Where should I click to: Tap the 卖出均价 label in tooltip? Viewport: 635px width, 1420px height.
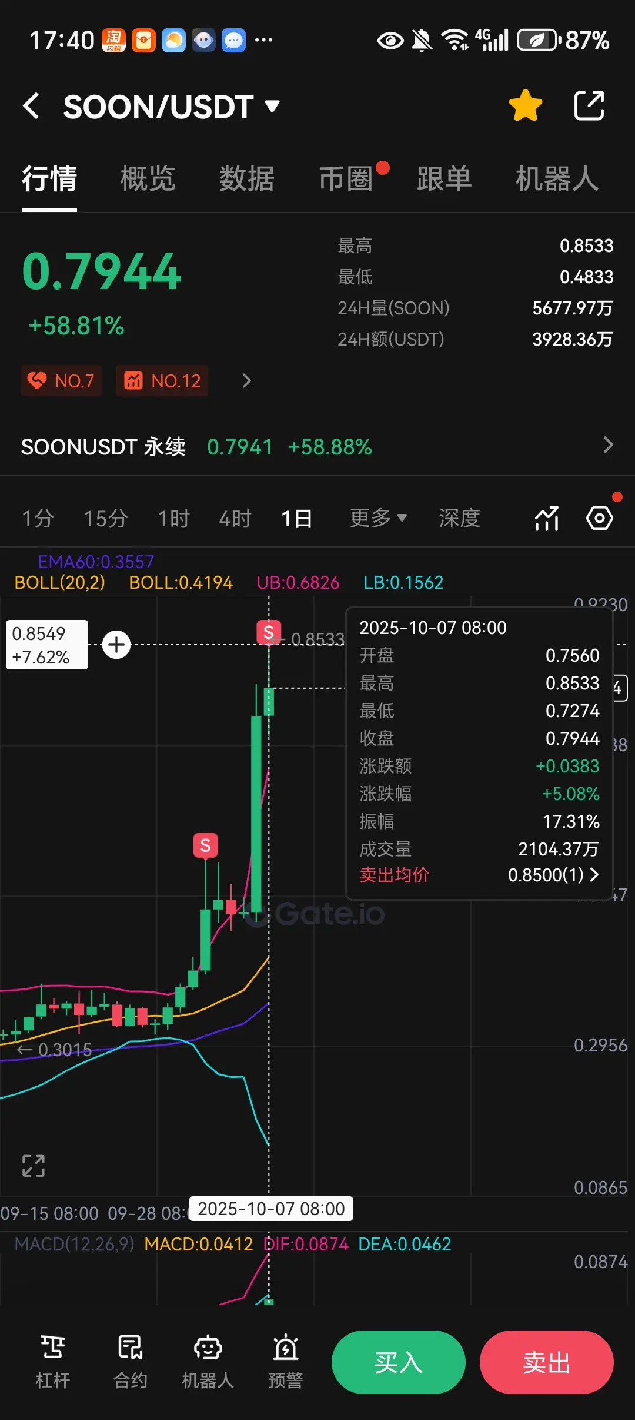pos(395,875)
